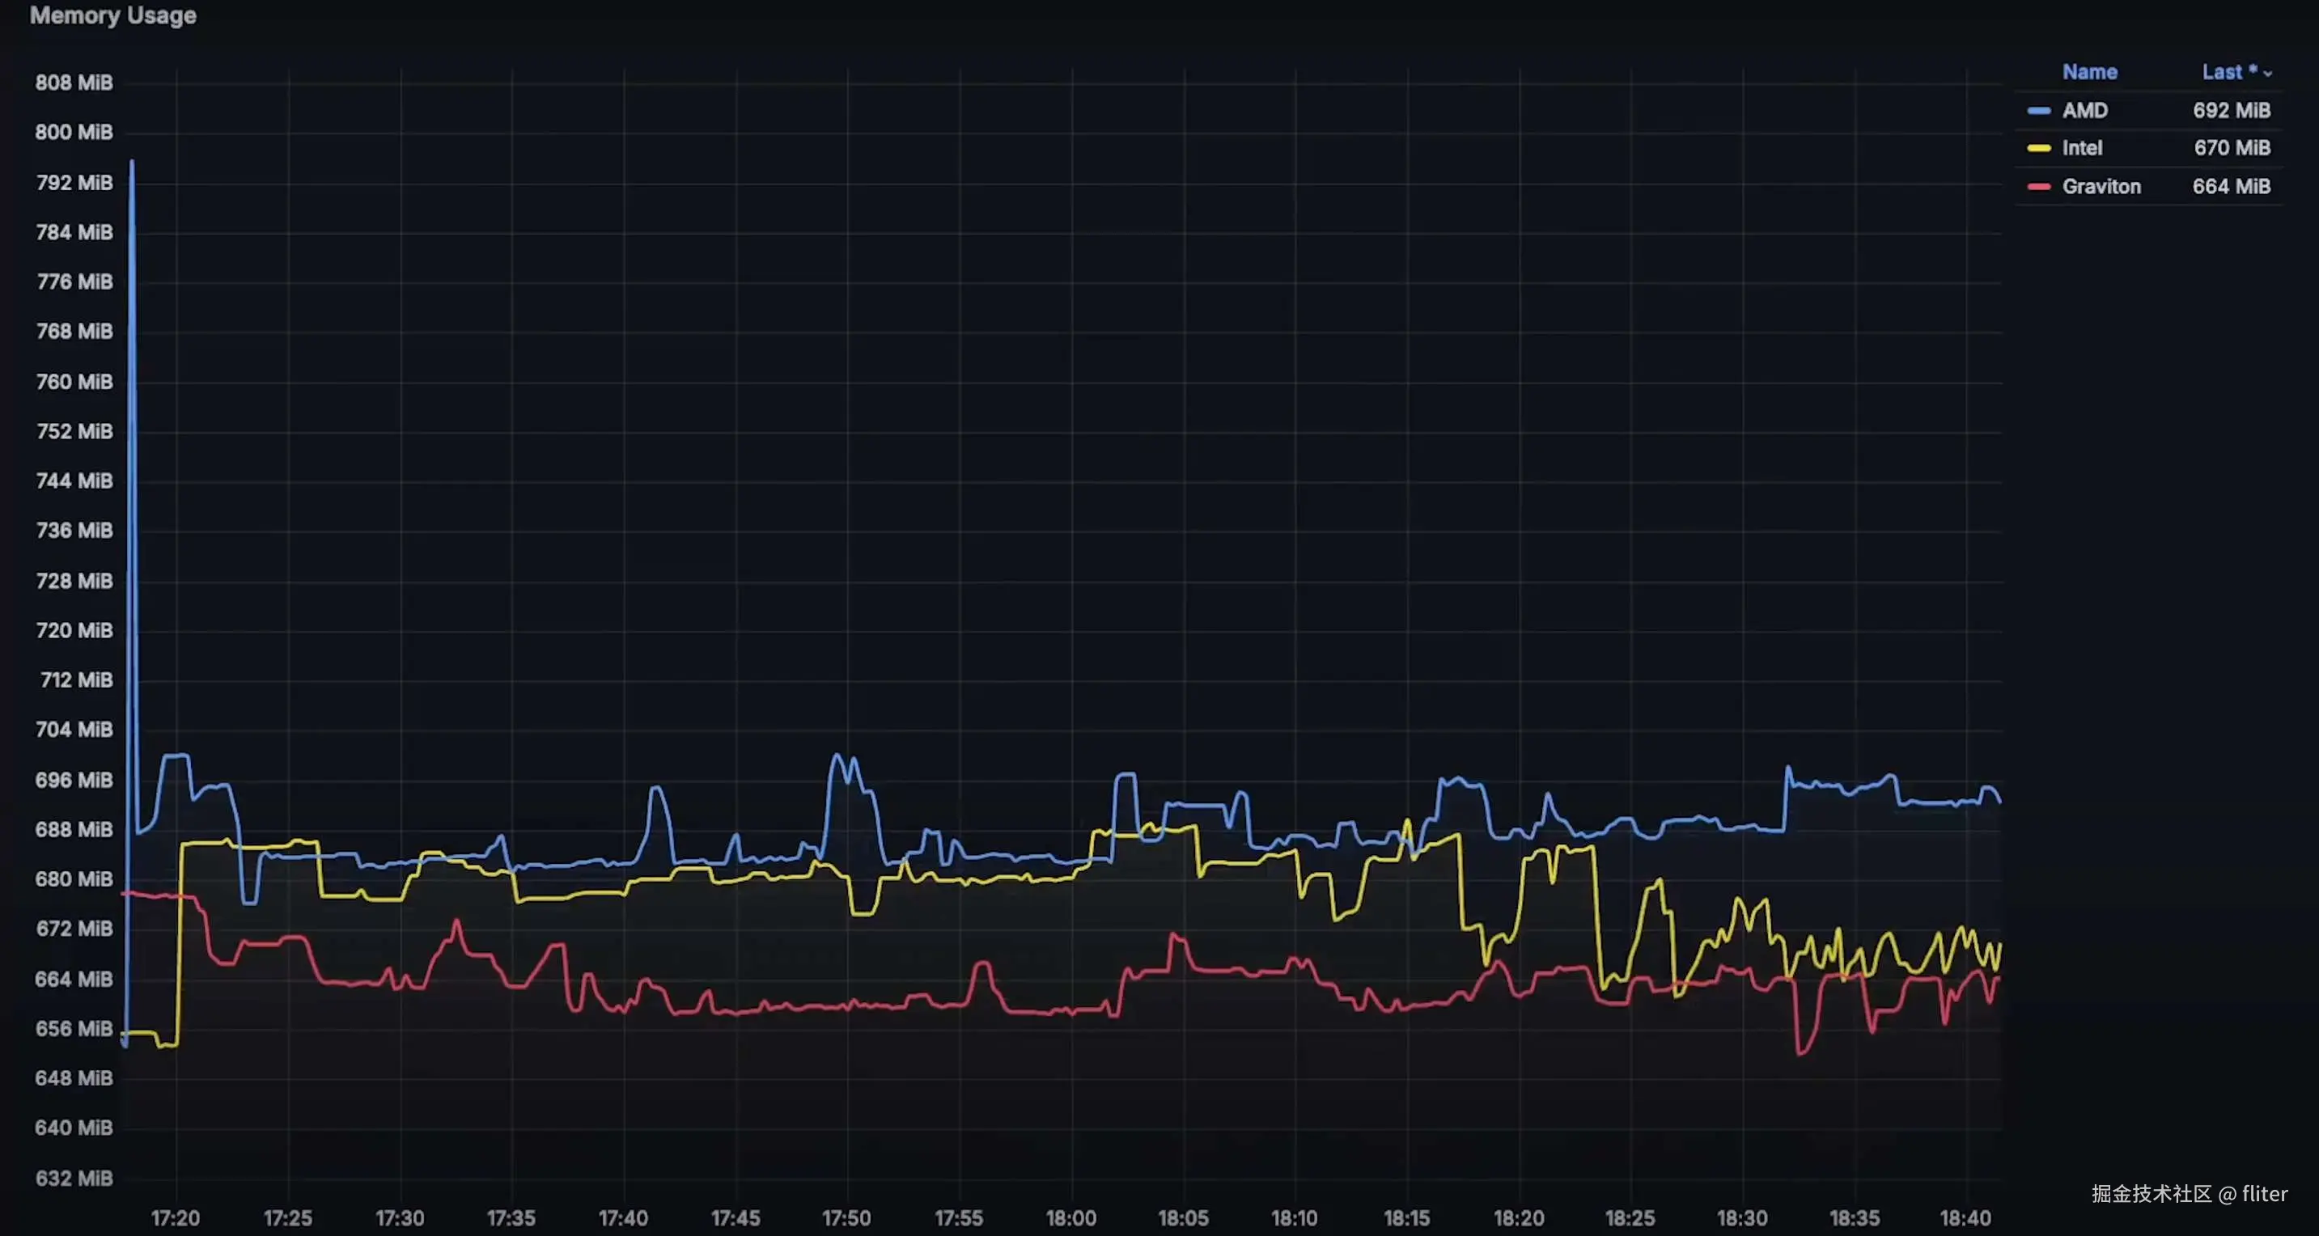Toggle Intel series label in legend
Viewport: 2319px width, 1236px height.
(2081, 149)
